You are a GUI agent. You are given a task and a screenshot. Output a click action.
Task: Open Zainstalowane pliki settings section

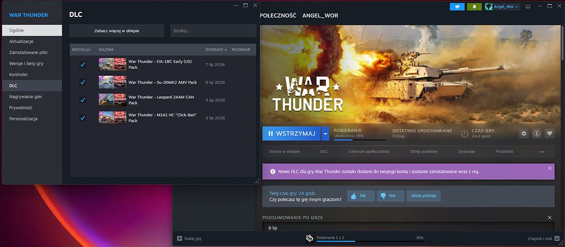[32, 53]
